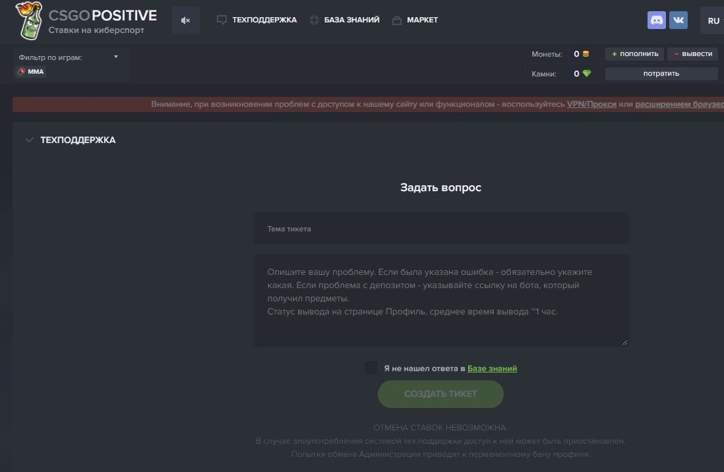Follow the 'Базе знаний' green link
The image size is (724, 472).
coord(492,369)
